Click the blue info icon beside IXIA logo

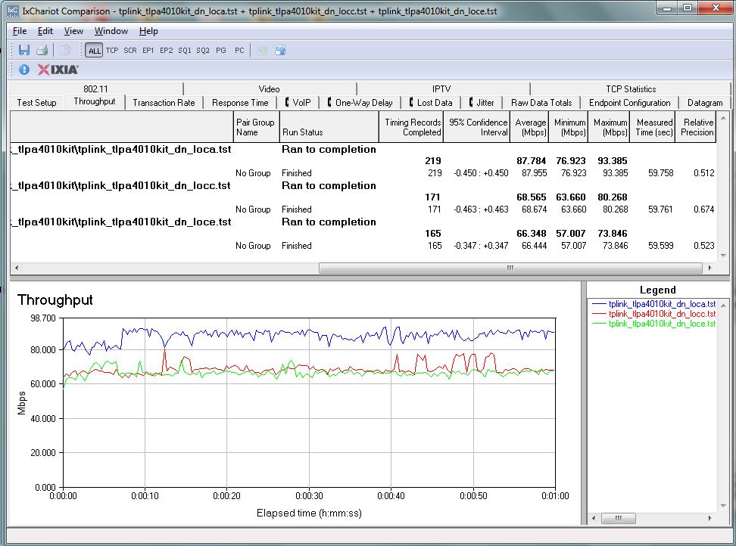point(24,70)
